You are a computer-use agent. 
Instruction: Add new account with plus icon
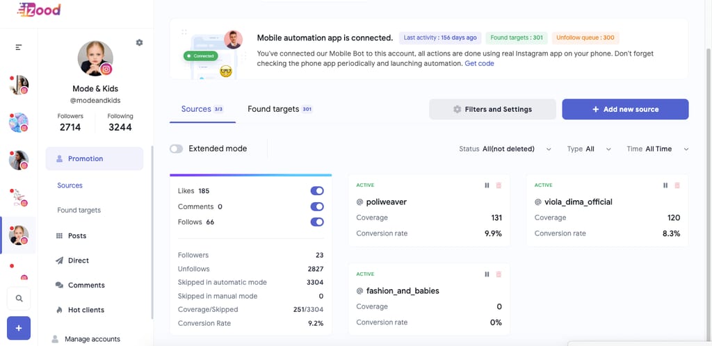(x=19, y=328)
